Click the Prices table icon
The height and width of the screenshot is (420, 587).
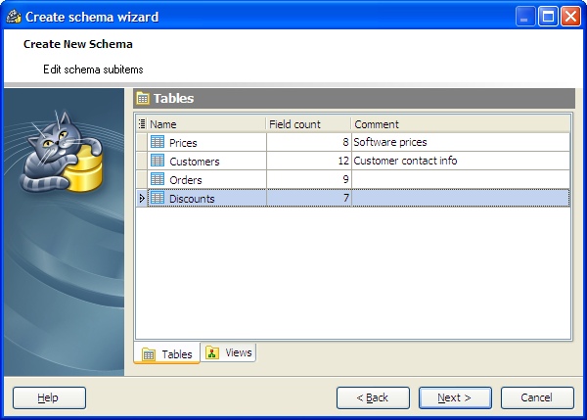[x=158, y=142]
